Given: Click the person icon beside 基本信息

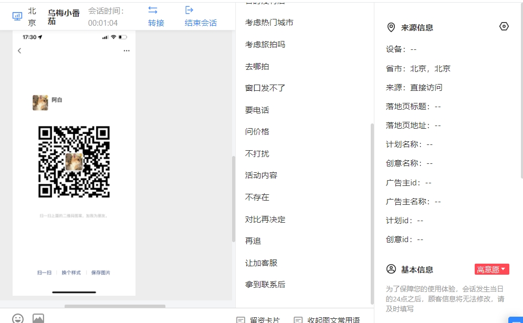Looking at the screenshot, I should [391, 269].
